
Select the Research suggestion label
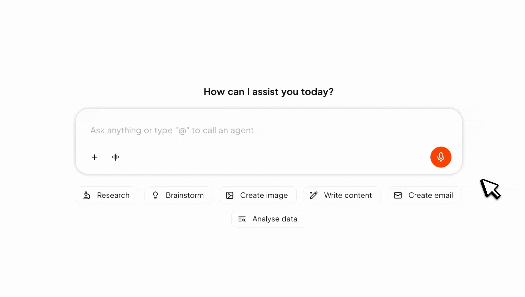click(113, 195)
